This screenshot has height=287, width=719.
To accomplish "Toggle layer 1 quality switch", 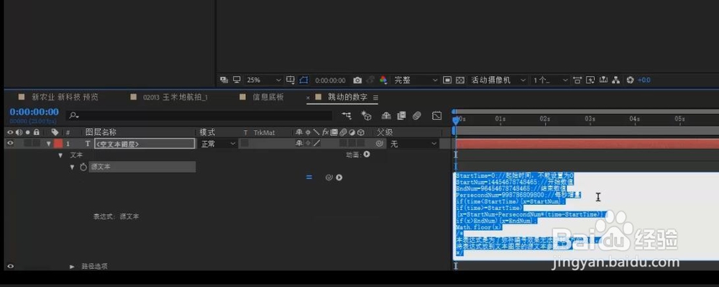I will click(316, 144).
